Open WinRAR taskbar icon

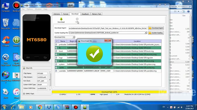pyautogui.click(x=67, y=107)
